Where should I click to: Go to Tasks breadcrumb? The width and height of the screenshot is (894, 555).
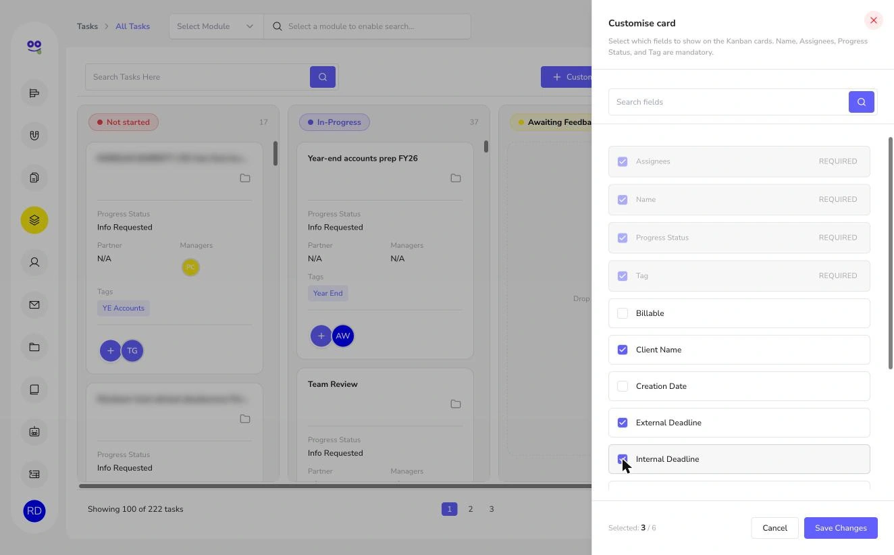point(87,26)
